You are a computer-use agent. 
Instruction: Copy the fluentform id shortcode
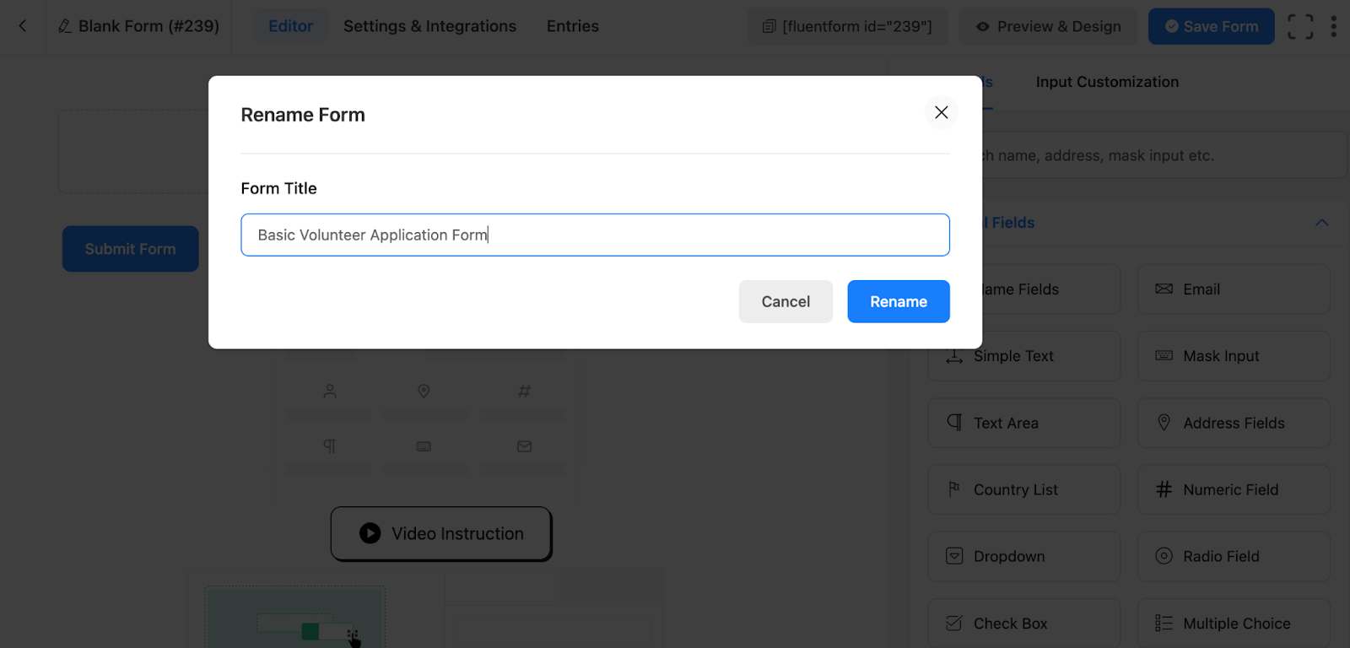(847, 26)
